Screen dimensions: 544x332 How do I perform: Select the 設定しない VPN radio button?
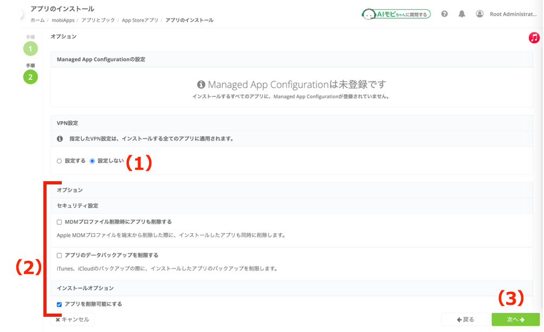92,161
